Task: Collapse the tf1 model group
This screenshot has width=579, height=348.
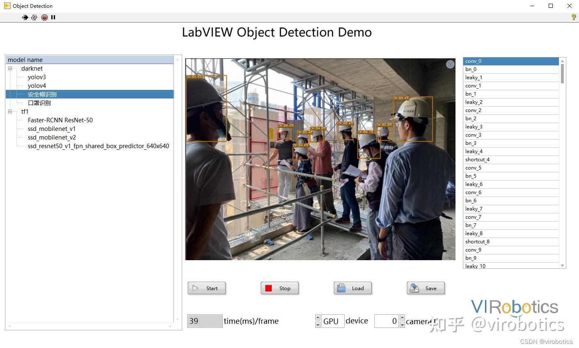Action: [10, 111]
